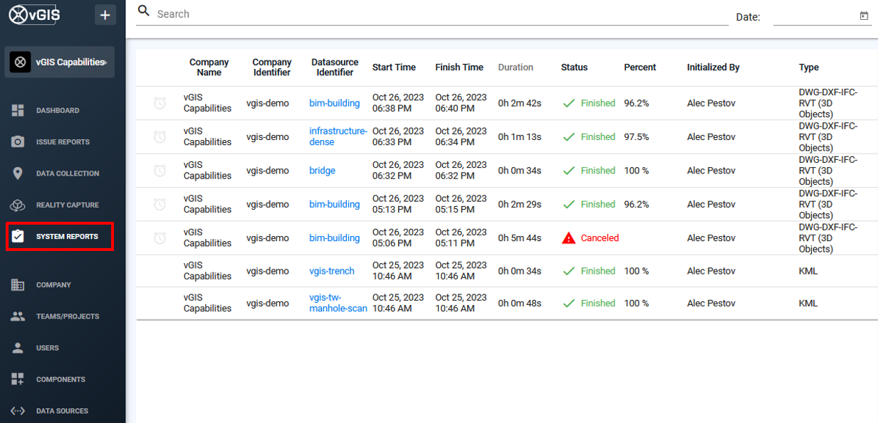Viewport: 878px width, 423px height.
Task: Click the alarm icon for 05:13 PM bim-building row
Action: point(160,204)
